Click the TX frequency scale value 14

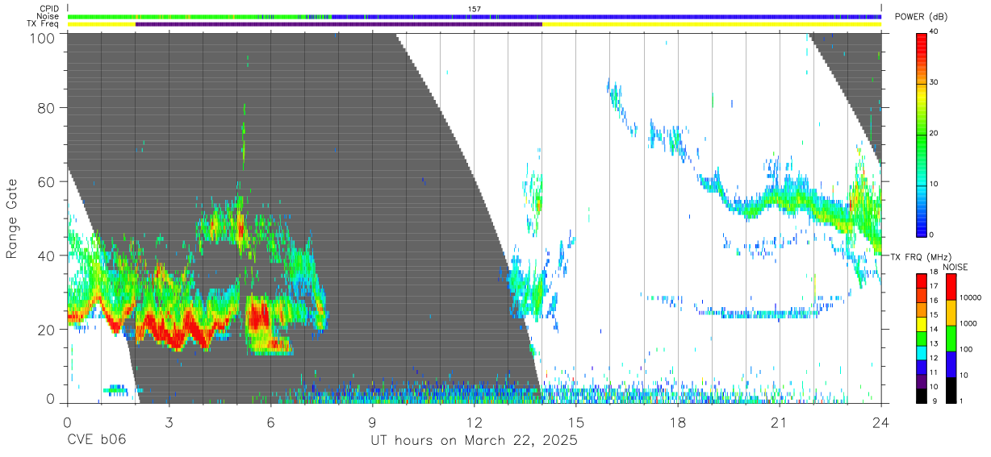pyautogui.click(x=935, y=330)
